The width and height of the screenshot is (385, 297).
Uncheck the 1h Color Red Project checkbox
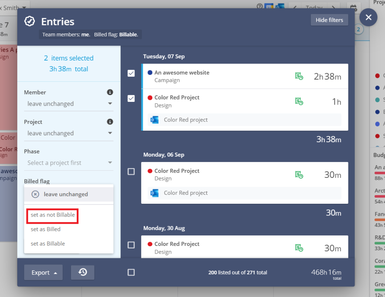click(x=131, y=98)
